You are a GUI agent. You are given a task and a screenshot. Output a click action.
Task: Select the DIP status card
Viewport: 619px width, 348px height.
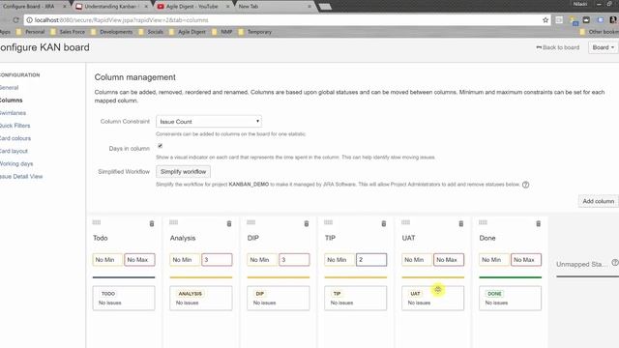point(279,299)
